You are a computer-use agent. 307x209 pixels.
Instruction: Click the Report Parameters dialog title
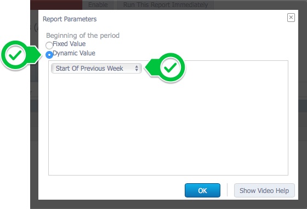70,19
